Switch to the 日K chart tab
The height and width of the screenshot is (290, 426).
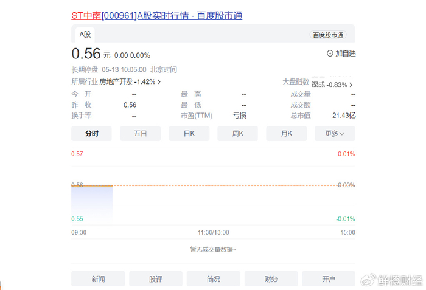189,134
